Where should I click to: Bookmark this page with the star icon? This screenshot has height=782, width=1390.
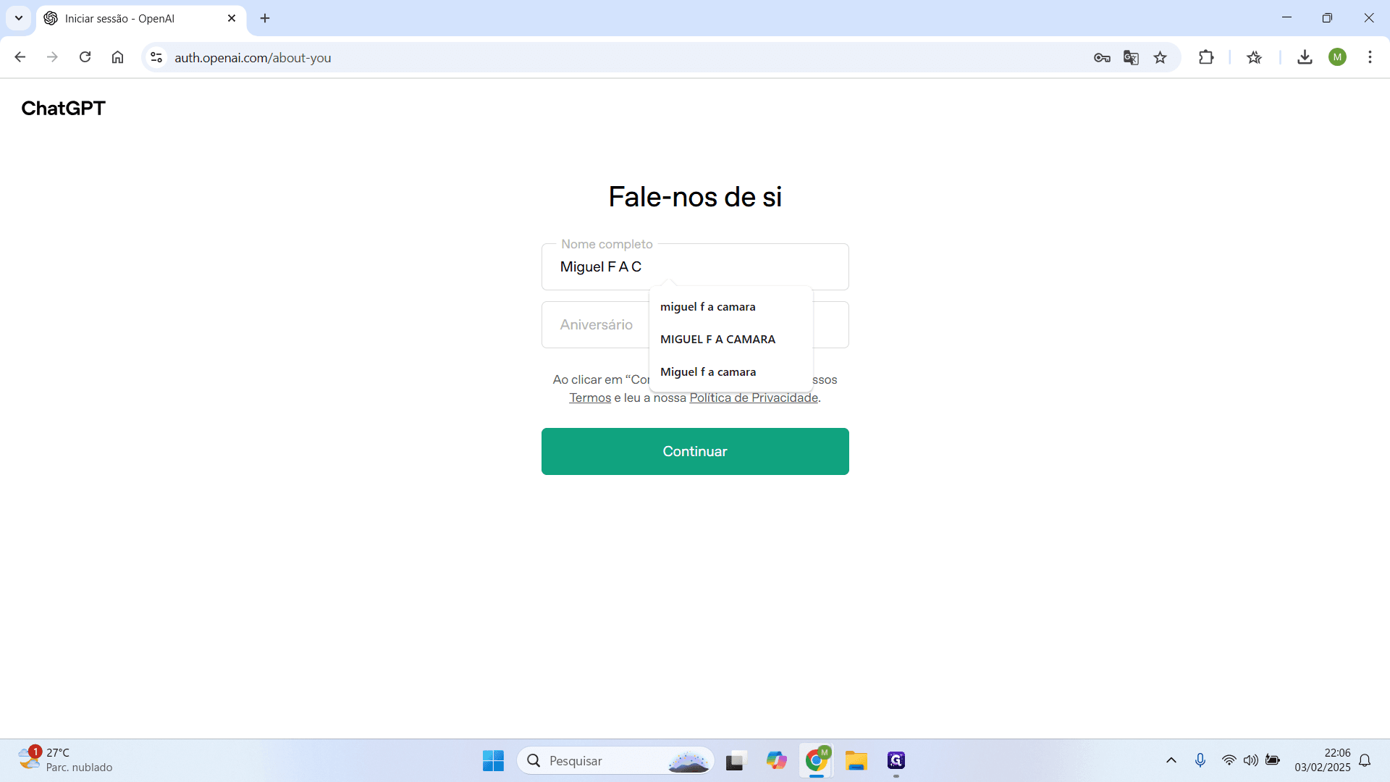[x=1161, y=57]
